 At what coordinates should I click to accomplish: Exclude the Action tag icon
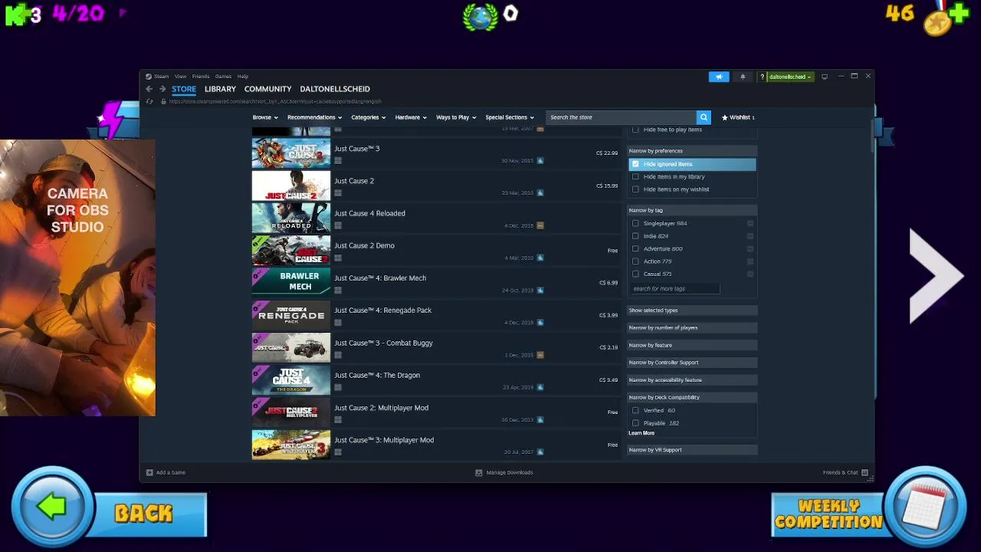click(x=750, y=261)
